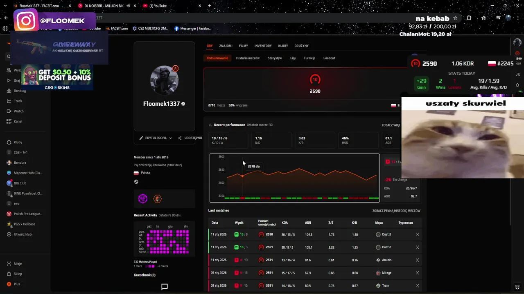Click the Udostępnij share button

tap(190, 138)
